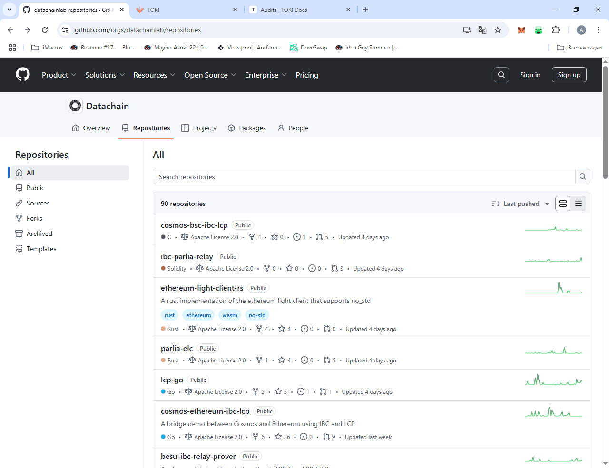
Task: View pull requests of cosmos-ethereum-ibc-lcp
Action: coord(329,437)
